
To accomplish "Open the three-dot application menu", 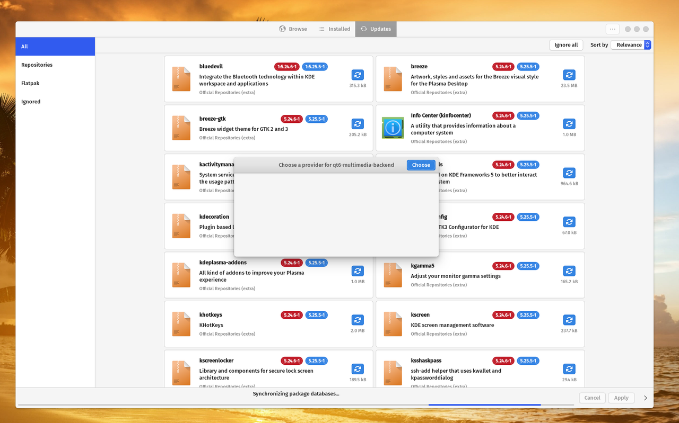I will tap(613, 29).
